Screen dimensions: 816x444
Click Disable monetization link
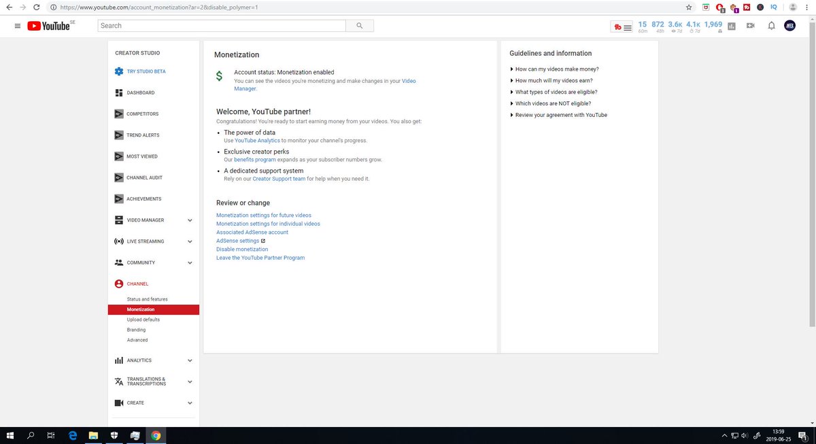tap(242, 249)
